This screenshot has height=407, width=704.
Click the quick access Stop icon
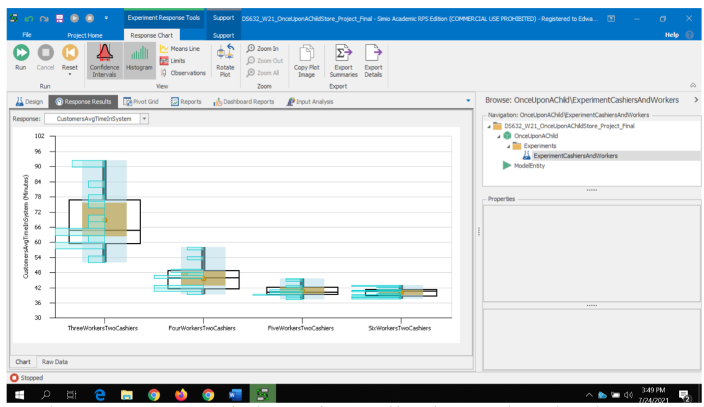(x=89, y=18)
